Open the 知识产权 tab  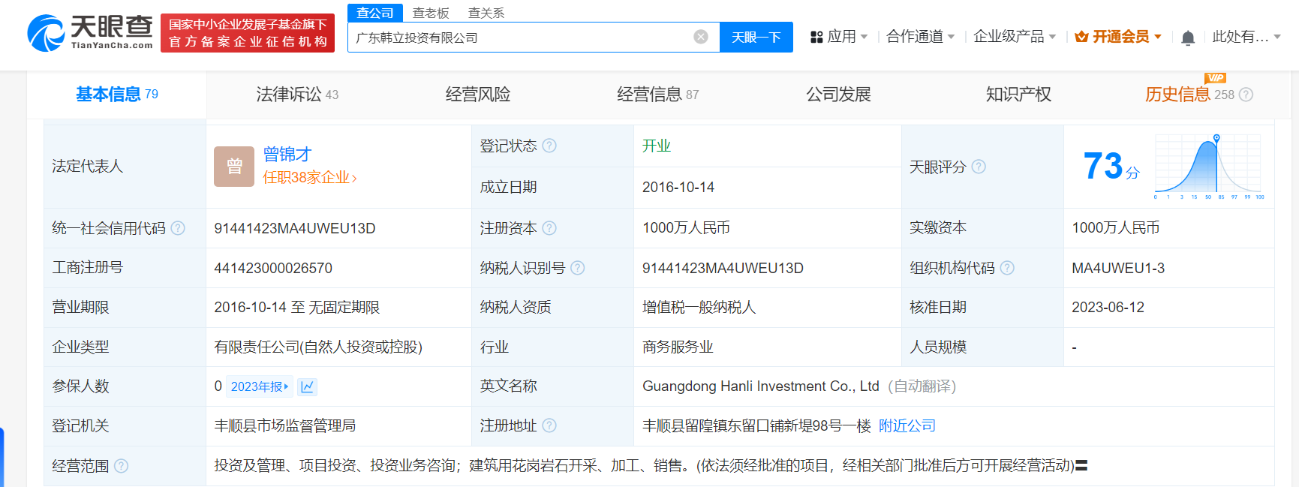point(1018,95)
